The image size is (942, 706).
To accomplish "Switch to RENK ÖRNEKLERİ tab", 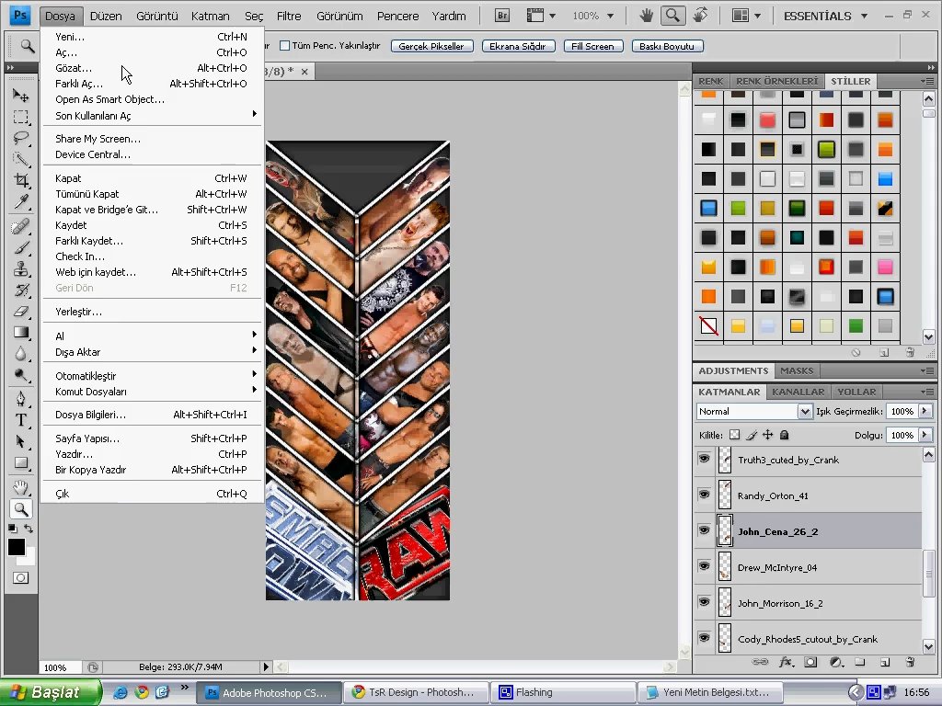I will tap(776, 81).
